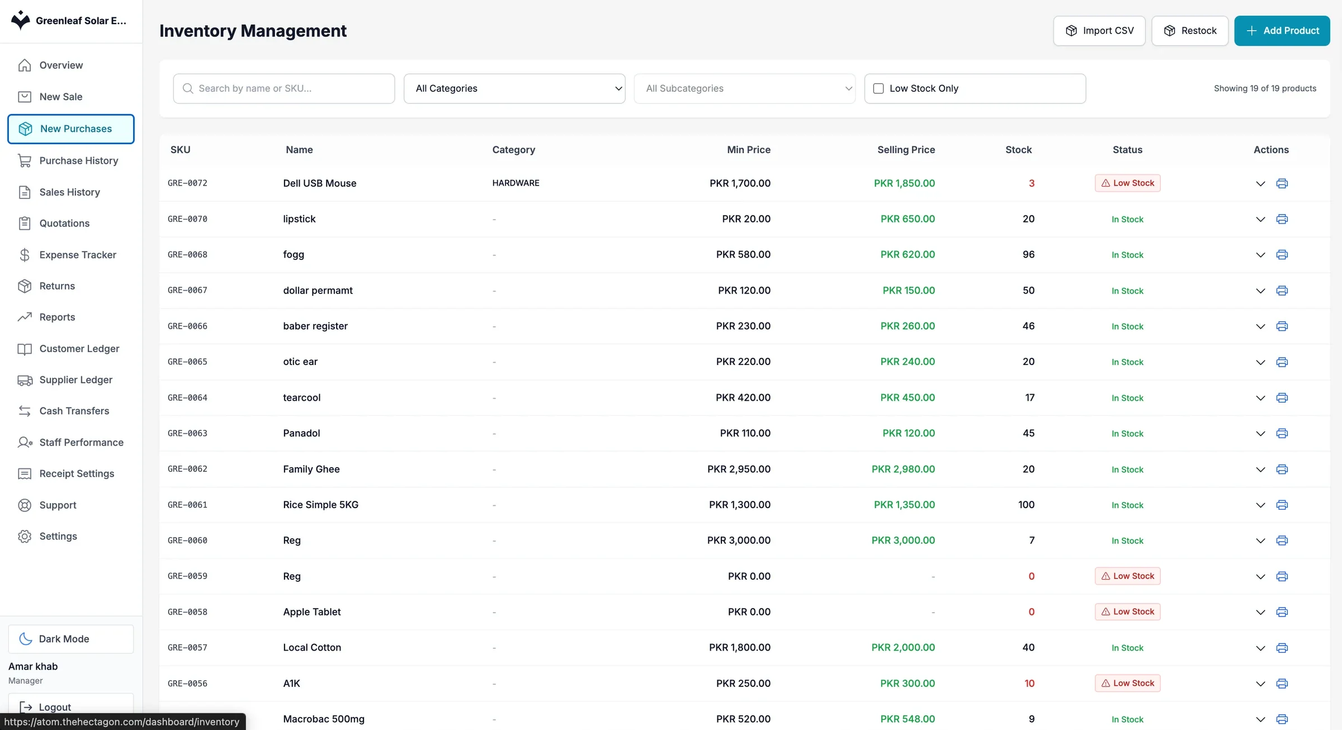
Task: Click the Restock button
Action: (1190, 31)
